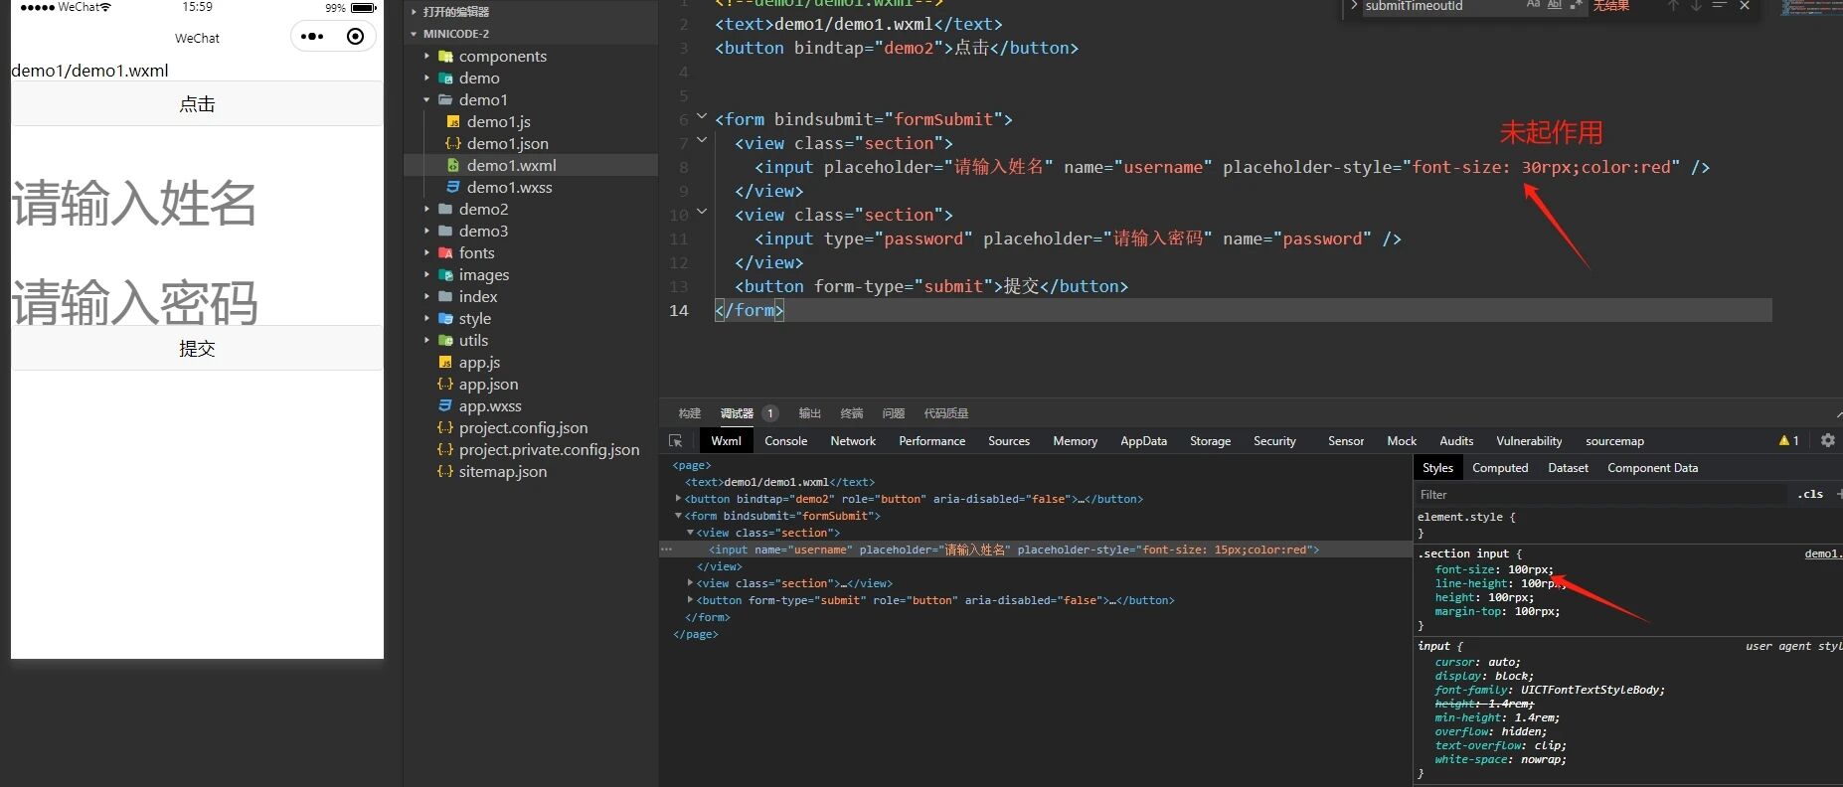Open the 终端 panel tab

[852, 413]
